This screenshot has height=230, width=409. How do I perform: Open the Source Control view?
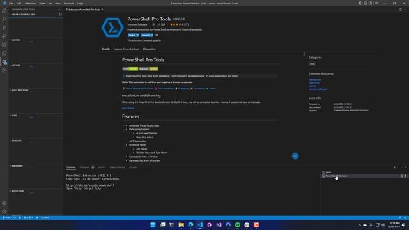point(4,27)
